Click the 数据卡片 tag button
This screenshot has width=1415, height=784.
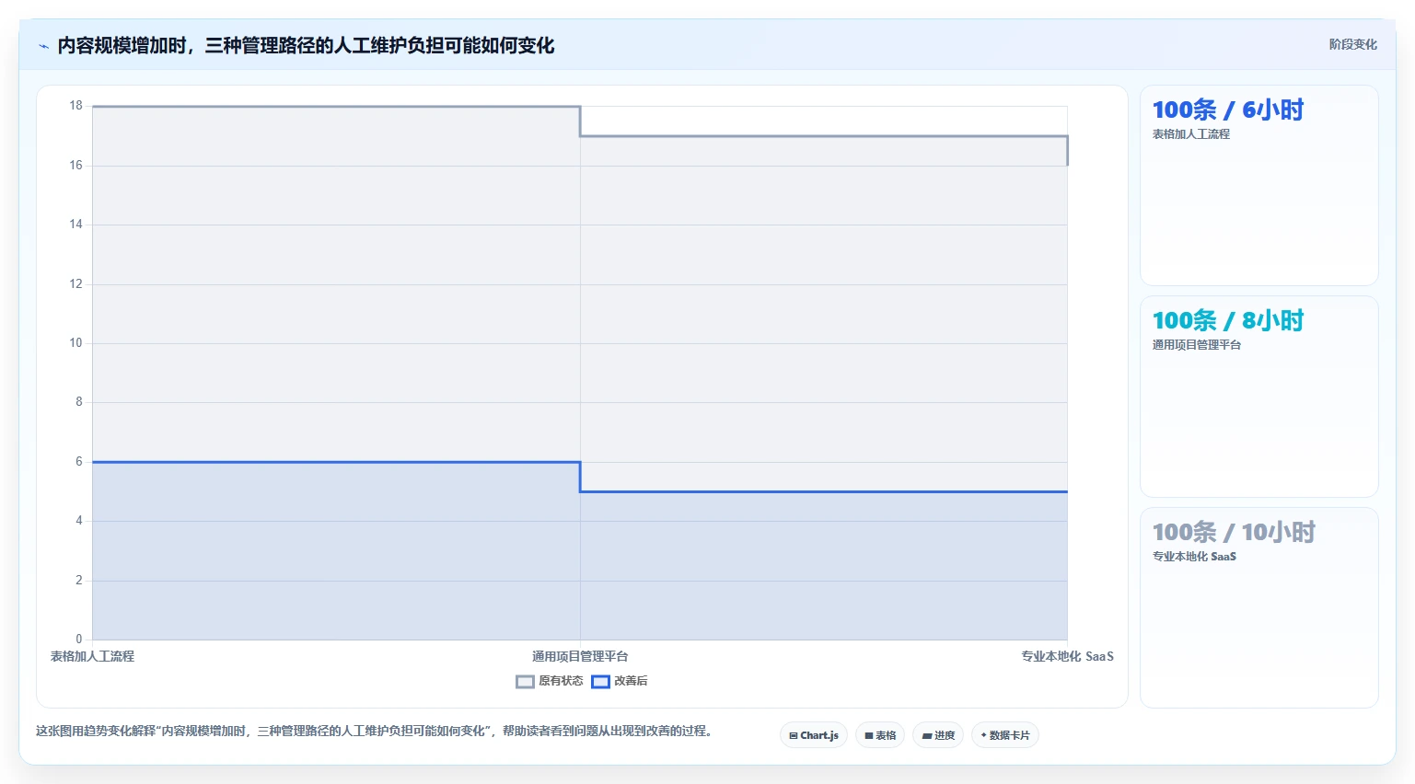[x=1005, y=735]
